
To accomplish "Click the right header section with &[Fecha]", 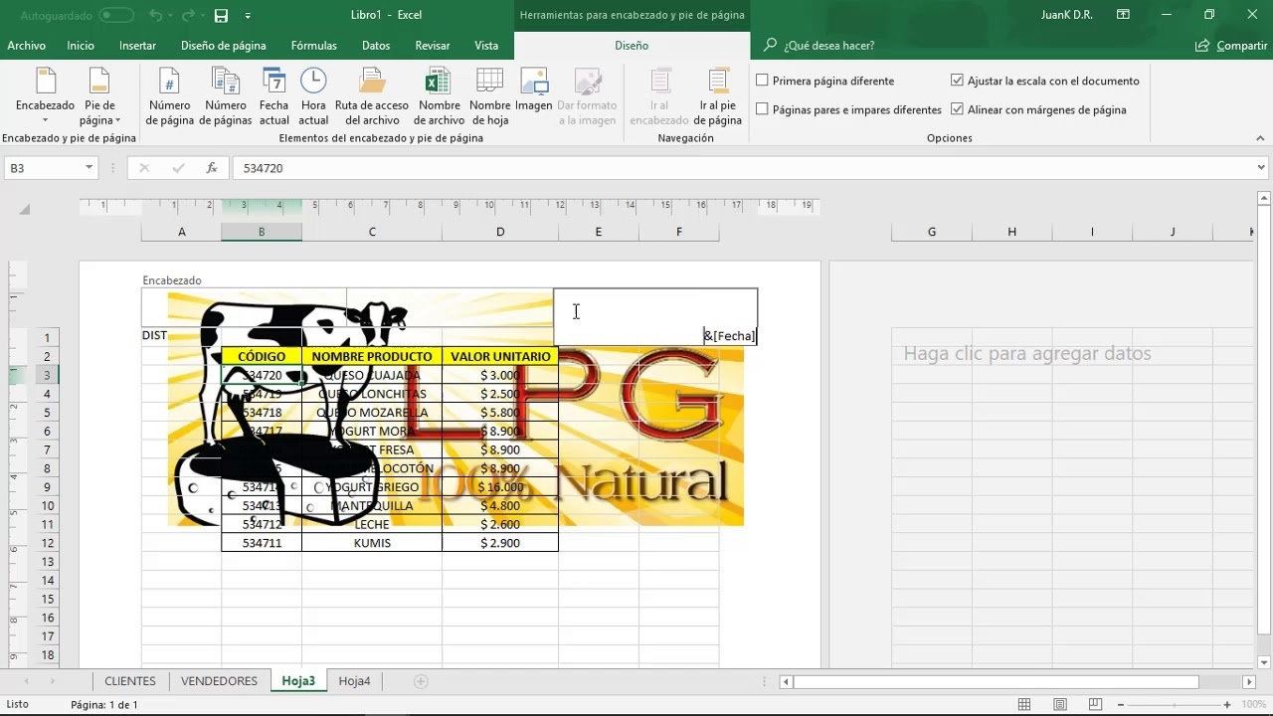I will pyautogui.click(x=655, y=317).
